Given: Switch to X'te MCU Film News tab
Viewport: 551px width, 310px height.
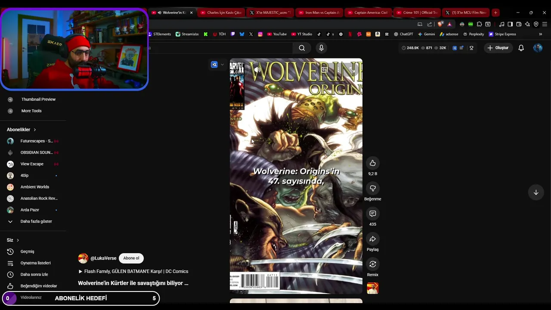Looking at the screenshot, I should click(x=467, y=12).
